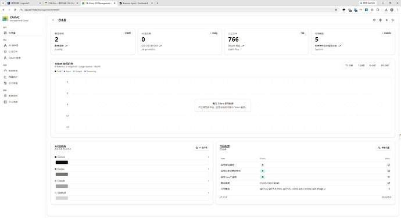Toggle the Output series in the chart legend
The height and width of the screenshot is (218, 401).
77,72
